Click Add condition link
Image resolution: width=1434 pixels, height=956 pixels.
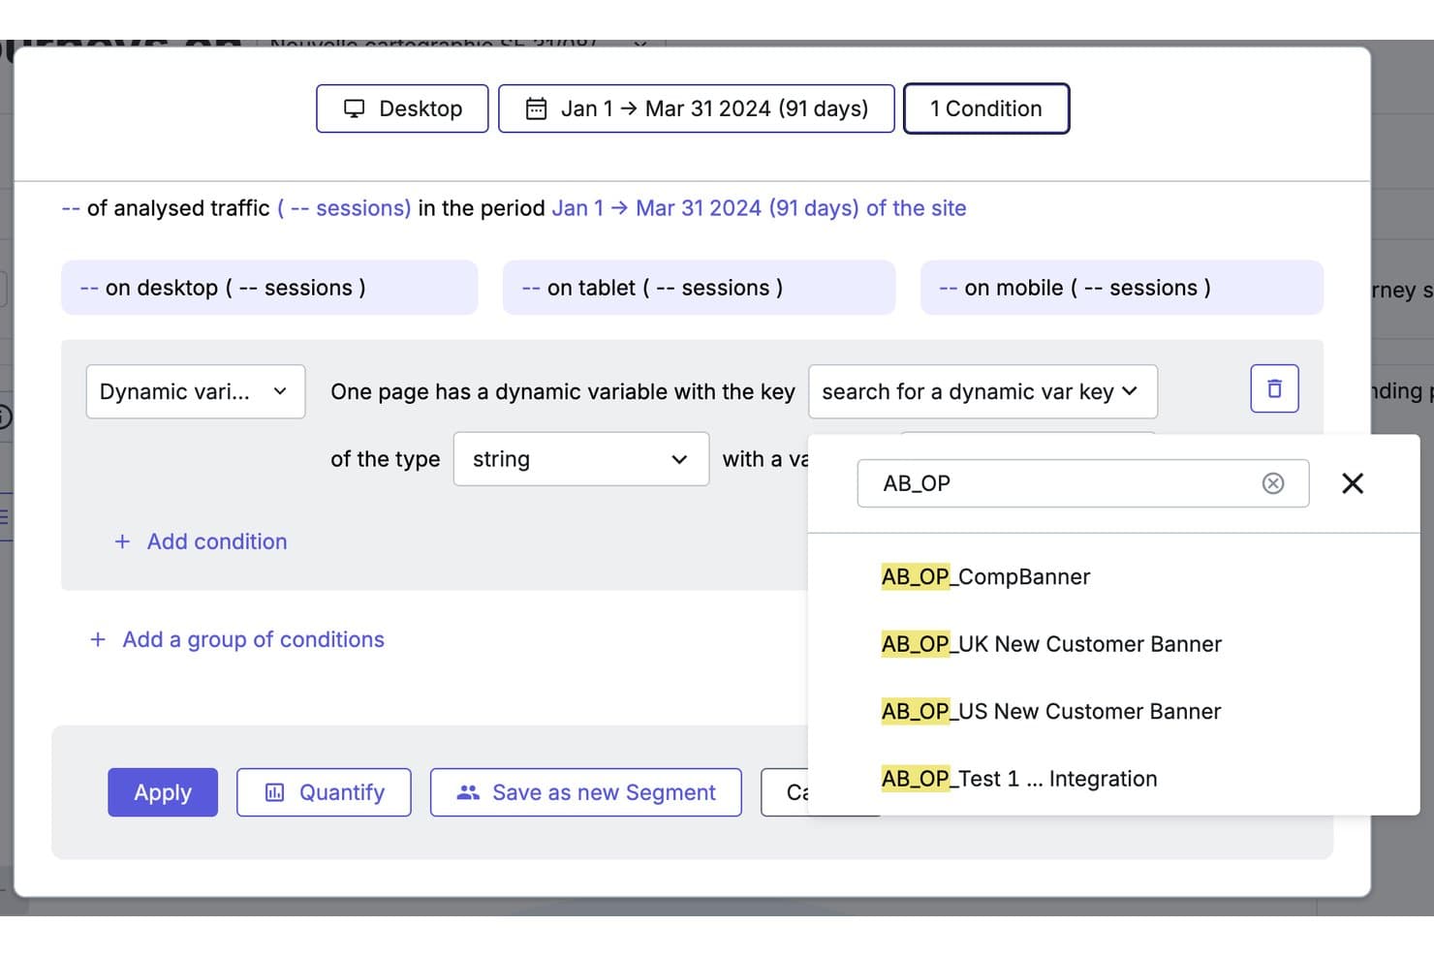pyautogui.click(x=201, y=541)
